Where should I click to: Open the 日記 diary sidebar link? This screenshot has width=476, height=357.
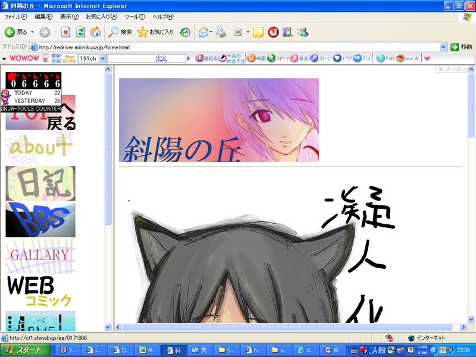(40, 183)
